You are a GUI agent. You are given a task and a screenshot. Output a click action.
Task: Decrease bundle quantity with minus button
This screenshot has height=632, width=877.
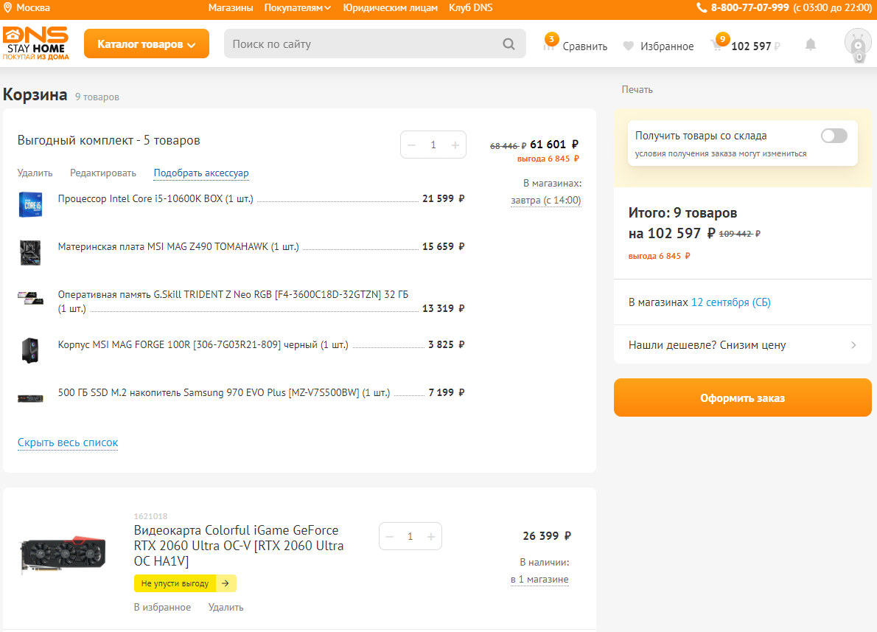(412, 145)
